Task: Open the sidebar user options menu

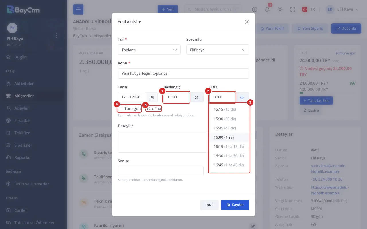Action: (x=56, y=35)
